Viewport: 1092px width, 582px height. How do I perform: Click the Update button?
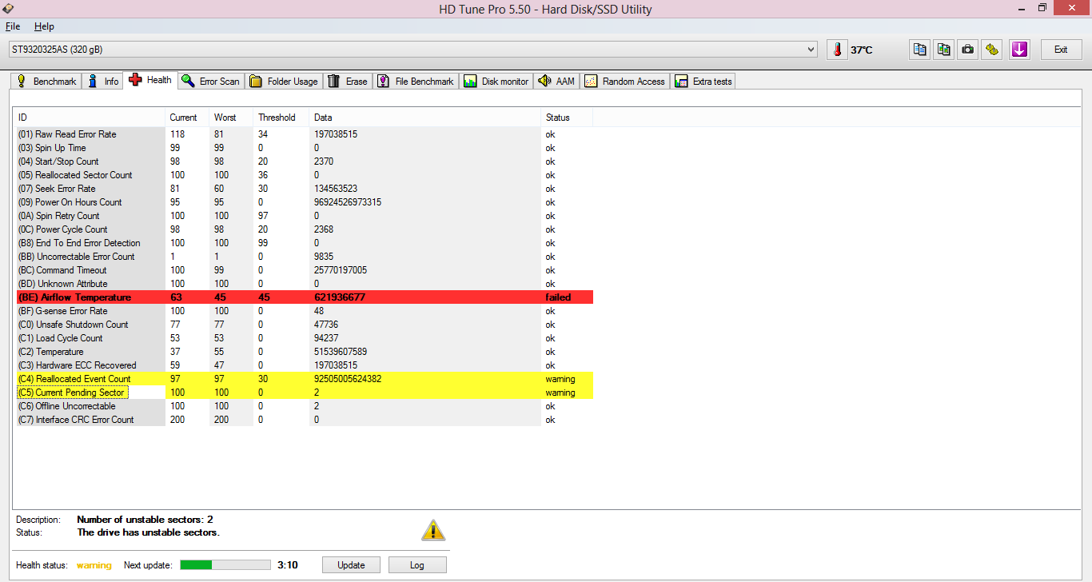tap(351, 564)
